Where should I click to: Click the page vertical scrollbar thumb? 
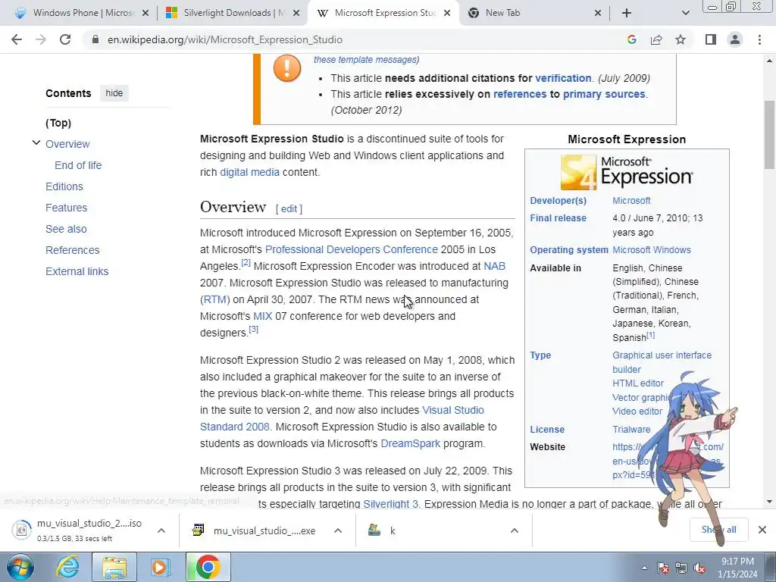[x=770, y=135]
